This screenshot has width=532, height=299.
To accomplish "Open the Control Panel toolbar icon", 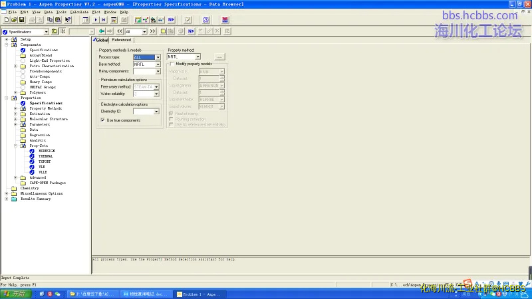I will (x=114, y=20).
